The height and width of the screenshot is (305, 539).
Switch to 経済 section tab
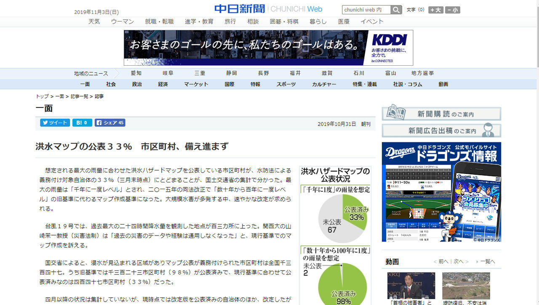tap(163, 84)
